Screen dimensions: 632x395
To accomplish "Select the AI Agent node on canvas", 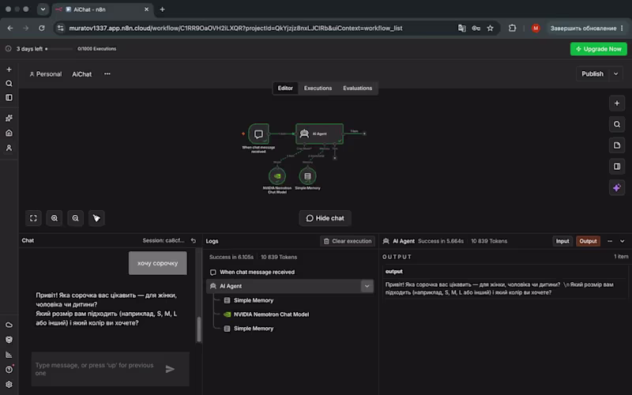I will [319, 134].
